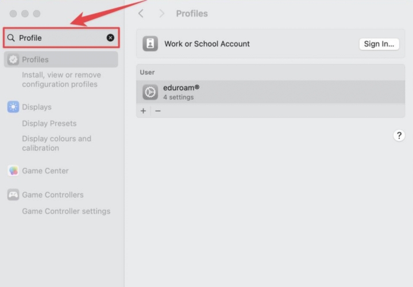Open Game Controllers in sidebar
This screenshot has height=287, width=413.
[53, 195]
